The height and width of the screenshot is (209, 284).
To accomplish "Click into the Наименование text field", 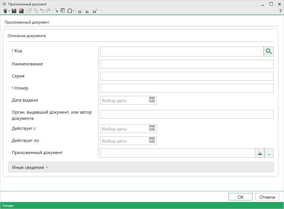I will click(x=187, y=64).
